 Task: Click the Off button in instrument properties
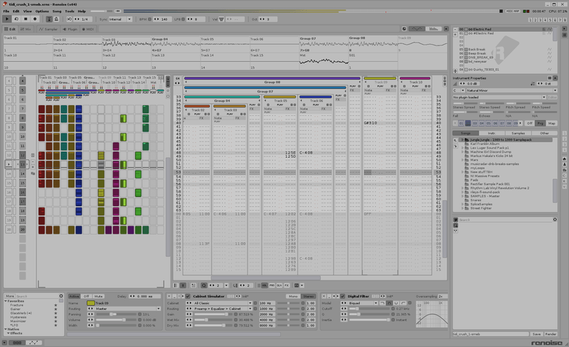point(529,124)
